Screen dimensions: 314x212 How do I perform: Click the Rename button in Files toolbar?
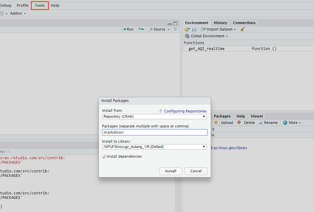268,123
